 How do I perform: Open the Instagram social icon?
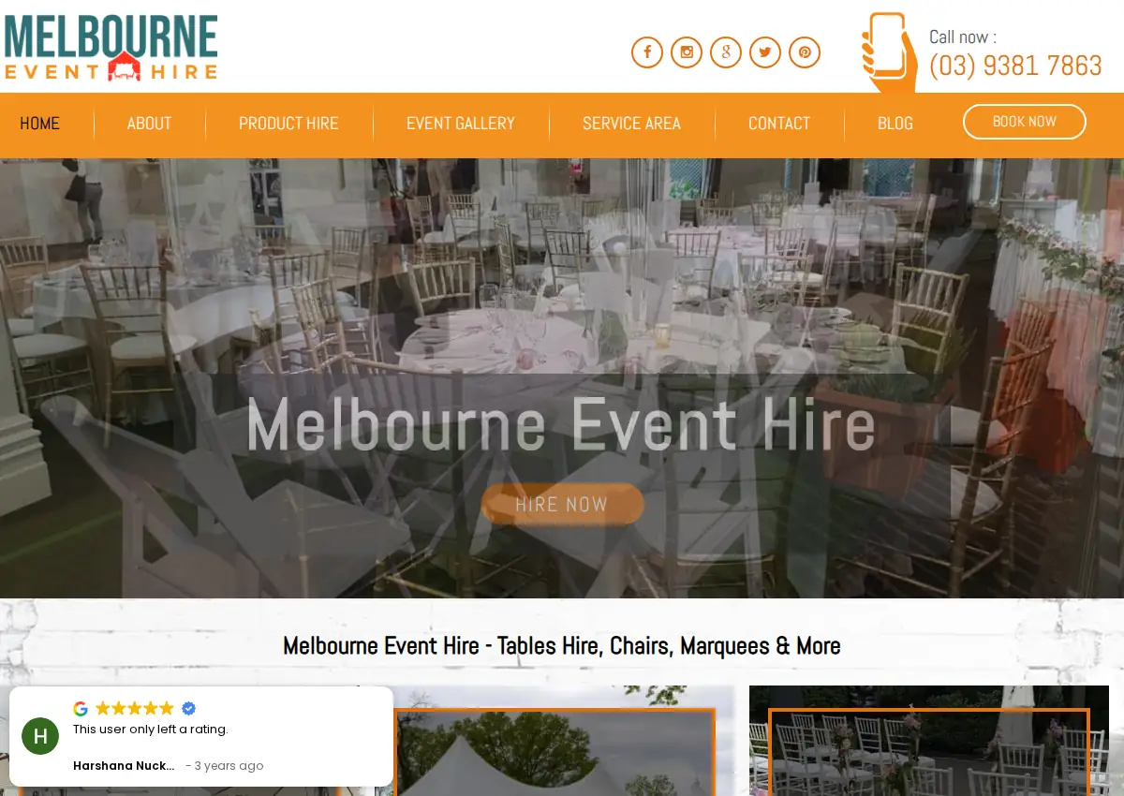tap(687, 52)
